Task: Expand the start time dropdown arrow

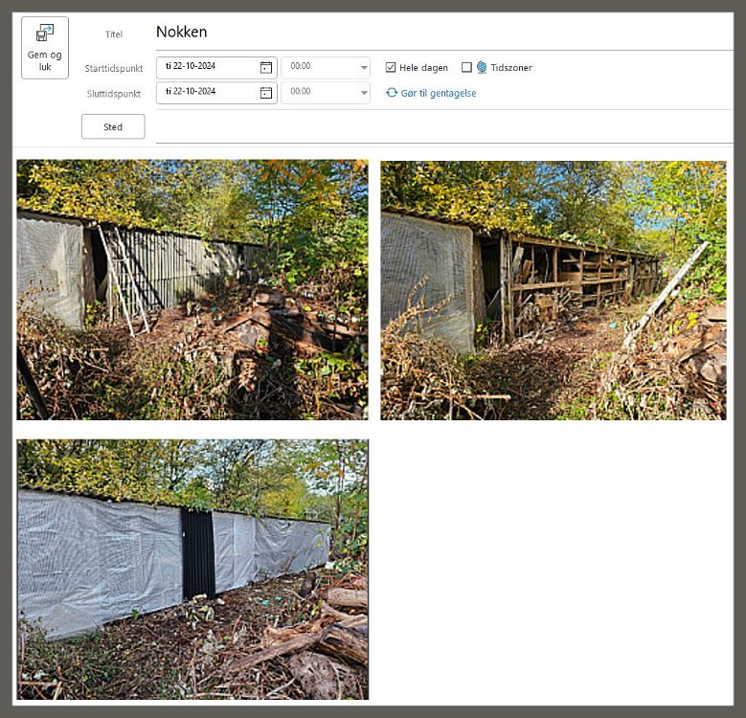Action: [364, 68]
